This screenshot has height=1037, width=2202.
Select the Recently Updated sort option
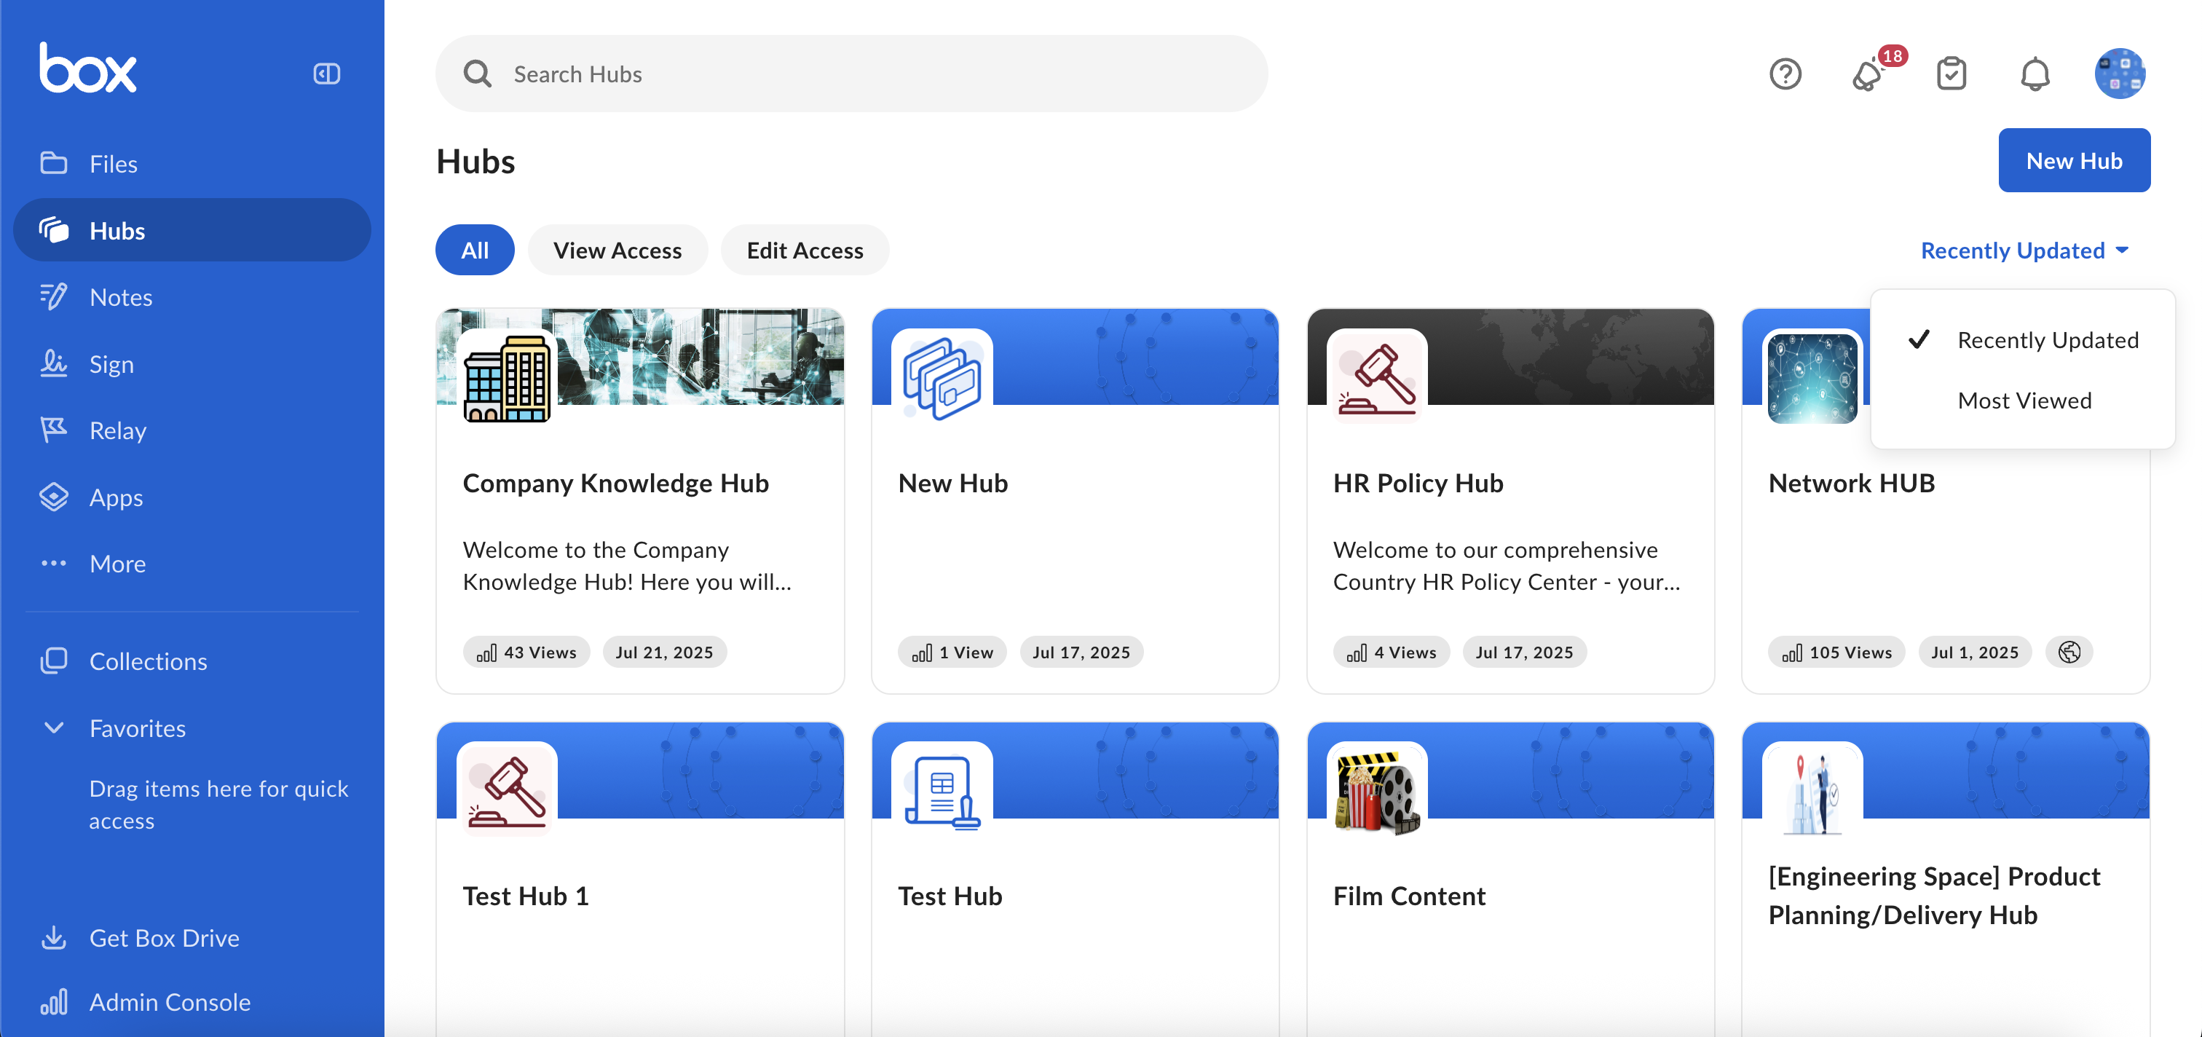click(x=2048, y=340)
